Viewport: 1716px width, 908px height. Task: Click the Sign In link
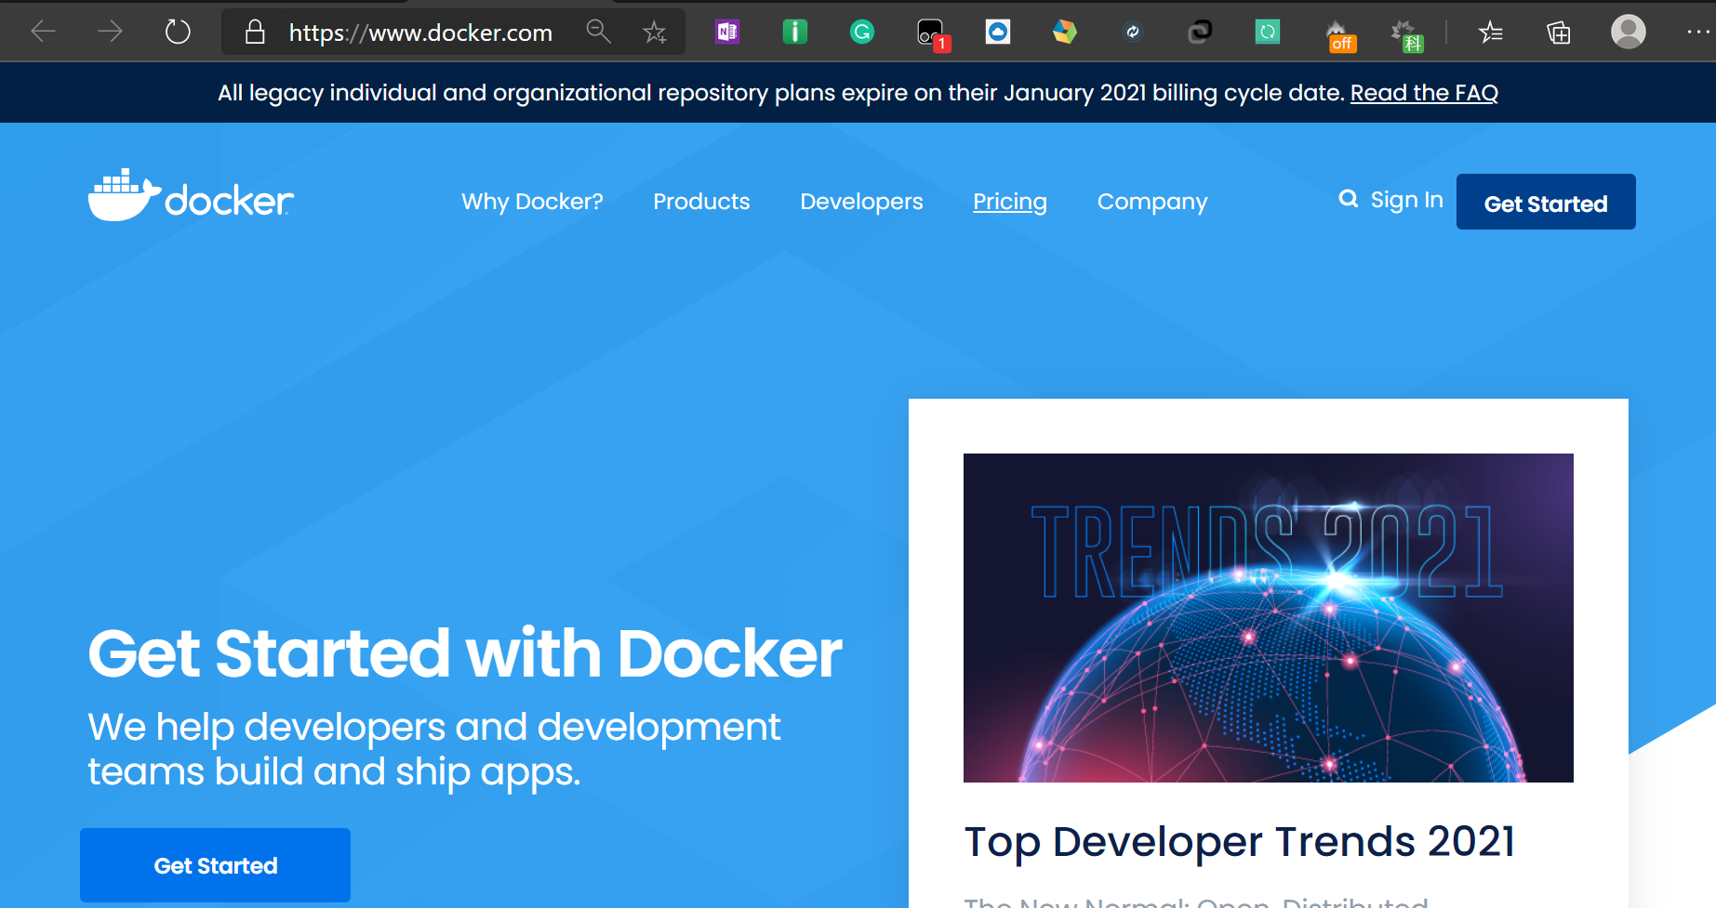(x=1406, y=200)
